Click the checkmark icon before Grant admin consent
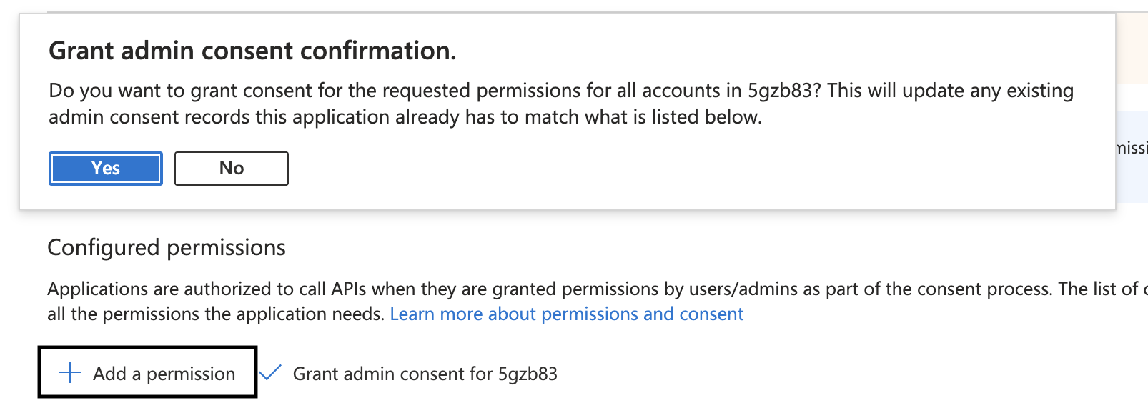This screenshot has width=1148, height=413. [272, 372]
